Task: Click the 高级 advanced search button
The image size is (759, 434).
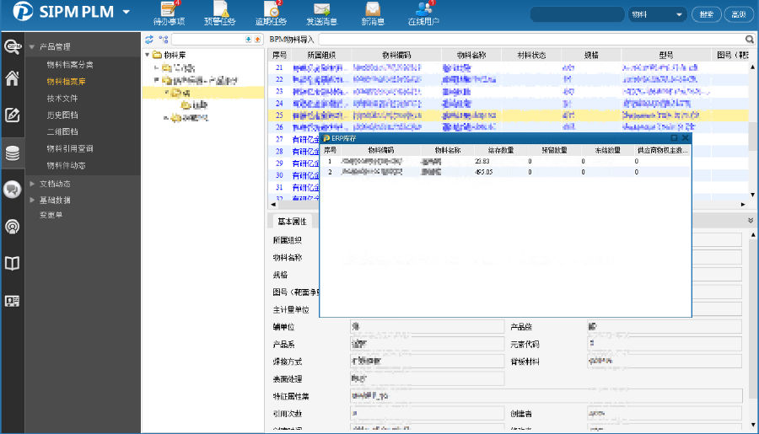Action: click(x=738, y=15)
